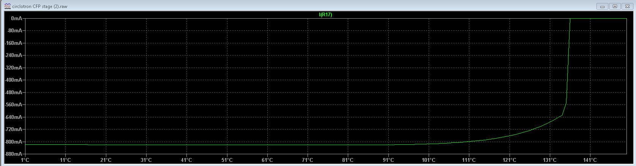636x166 pixels.
Task: Click the -560mA vertical axis label
Action: [x=14, y=104]
